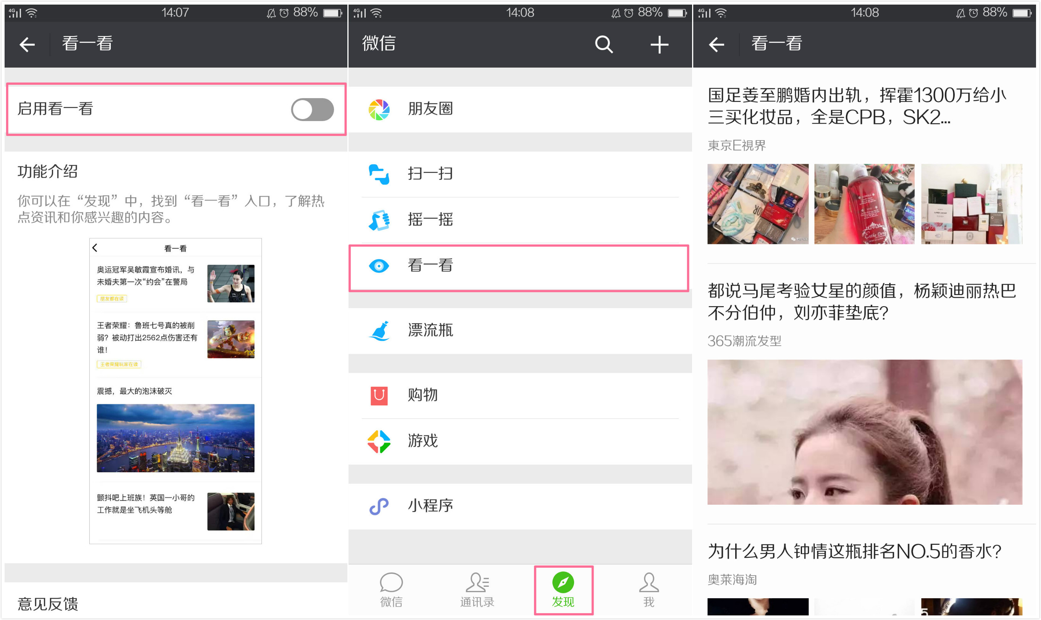
Task: Open the woman's ponytail portrait photo
Action: pos(865,433)
